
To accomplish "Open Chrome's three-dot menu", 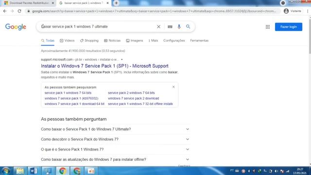I will [x=308, y=11].
